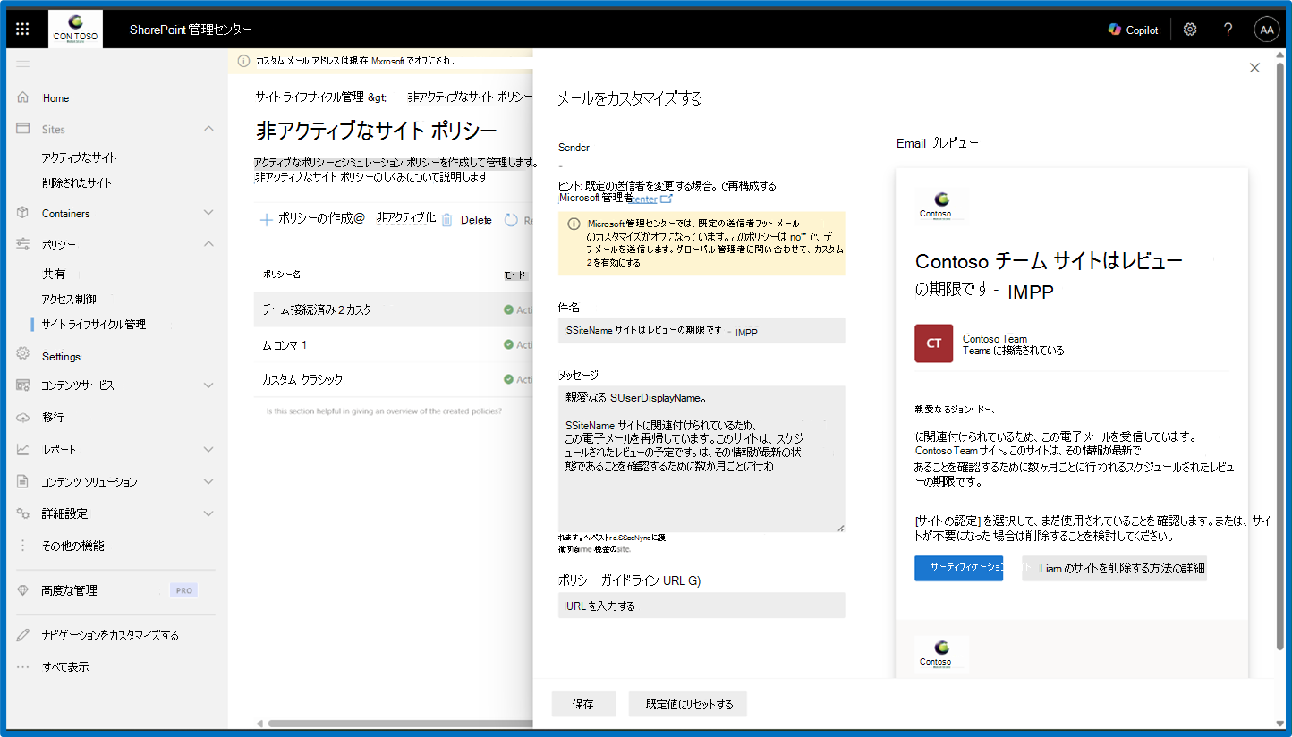Open 削除されたサイト in the sidebar

click(x=77, y=182)
